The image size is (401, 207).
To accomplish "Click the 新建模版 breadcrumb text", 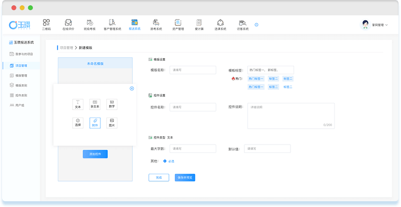I will (86, 48).
